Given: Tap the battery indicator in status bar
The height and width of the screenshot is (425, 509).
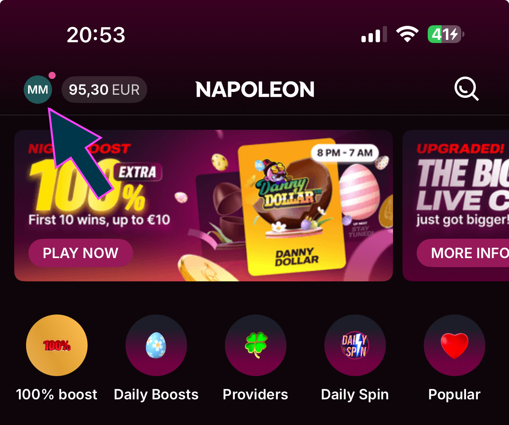Looking at the screenshot, I should click(x=446, y=34).
